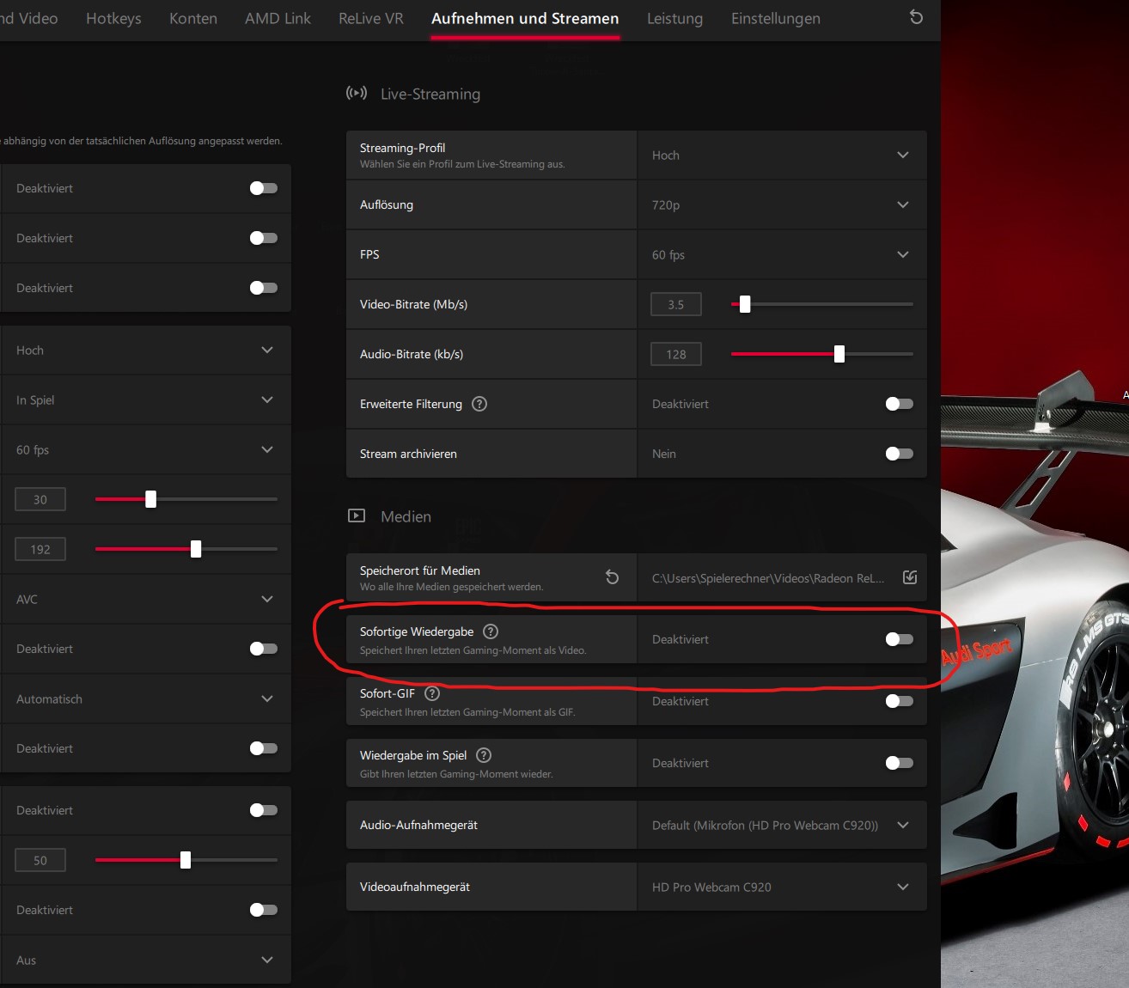Switch to the Hotkeys tab
The height and width of the screenshot is (988, 1129).
(x=113, y=18)
